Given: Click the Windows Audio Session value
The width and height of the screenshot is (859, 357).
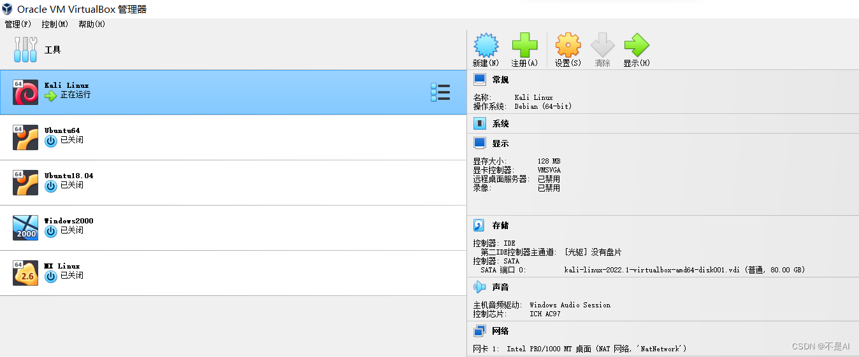Looking at the screenshot, I should coord(570,305).
